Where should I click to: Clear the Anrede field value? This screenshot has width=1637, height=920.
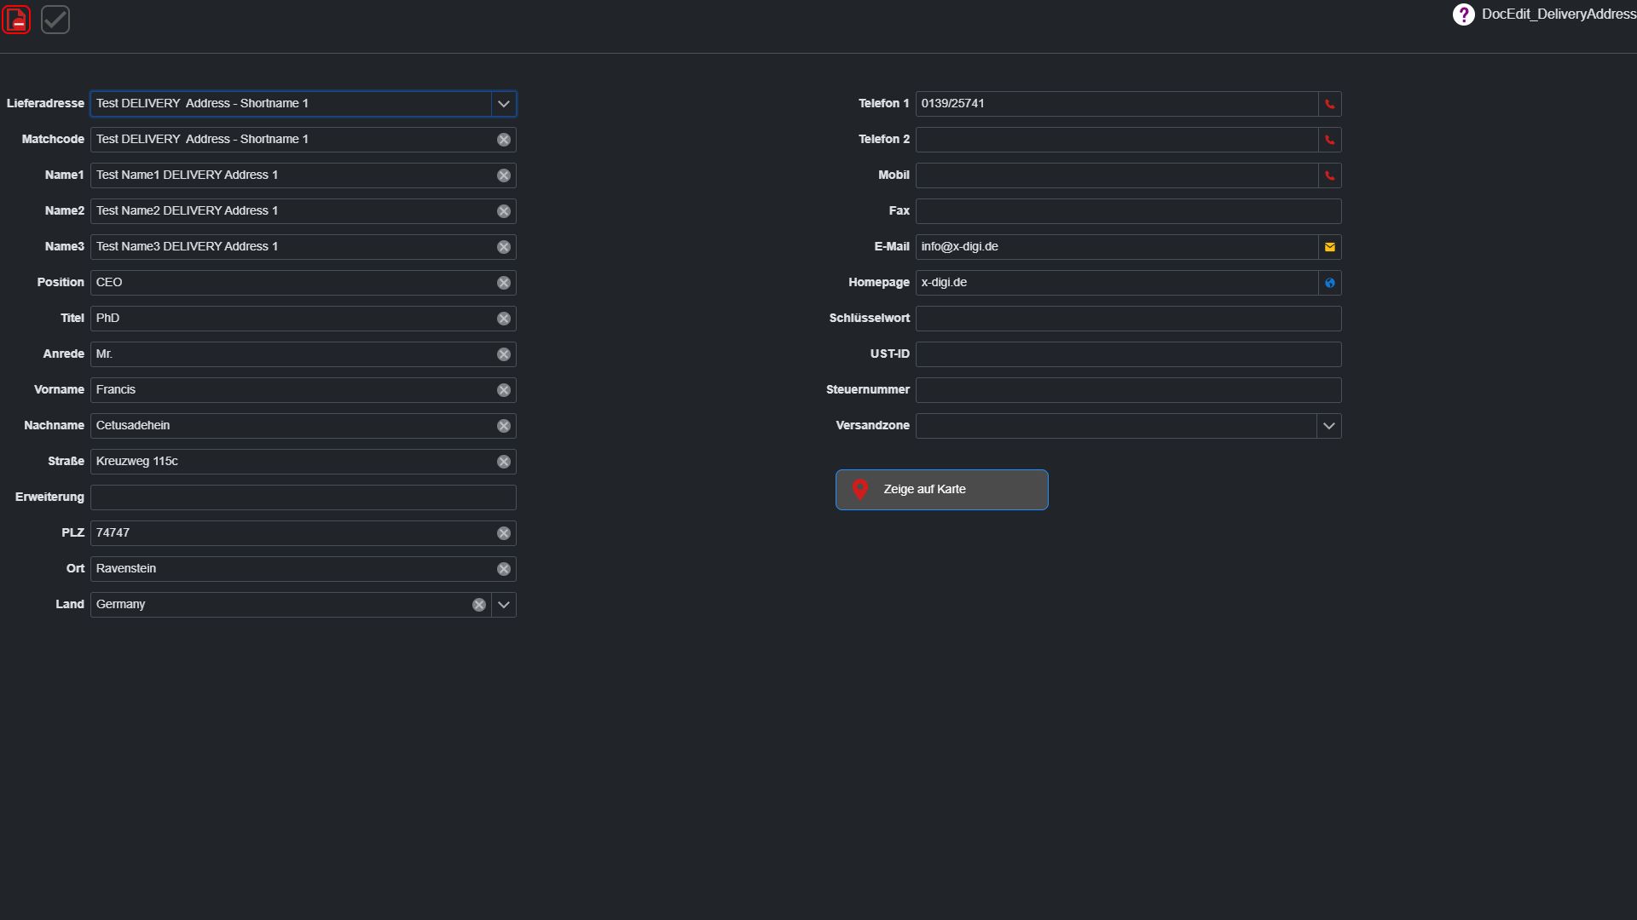click(504, 354)
